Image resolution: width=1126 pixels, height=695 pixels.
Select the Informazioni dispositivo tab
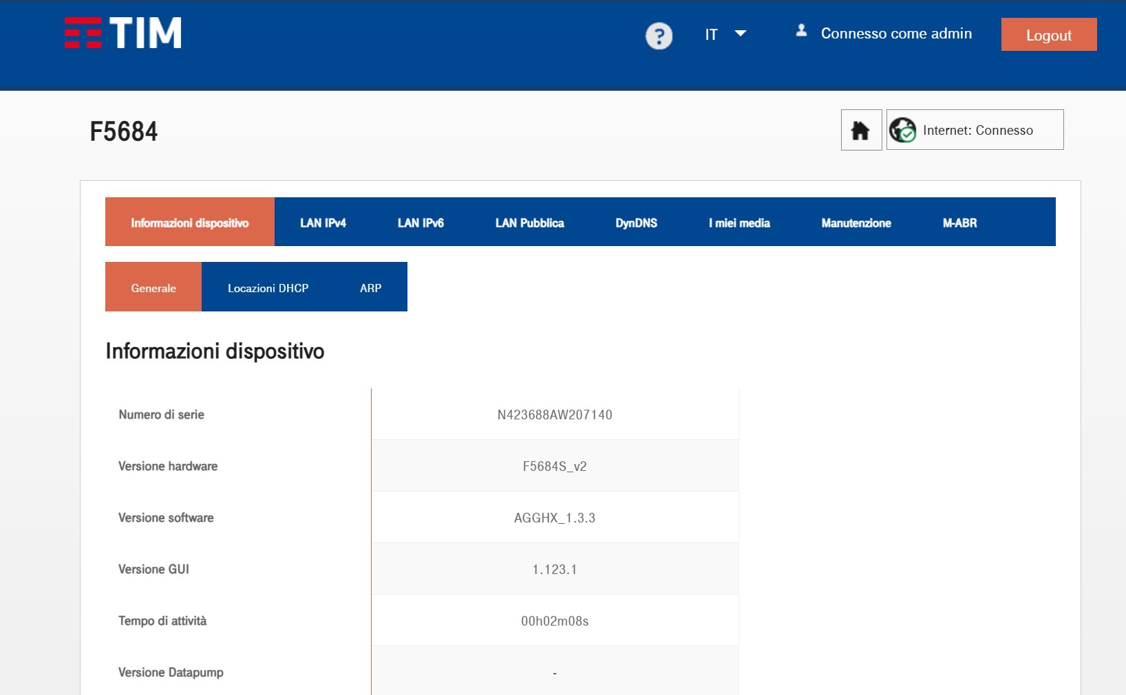pos(190,223)
